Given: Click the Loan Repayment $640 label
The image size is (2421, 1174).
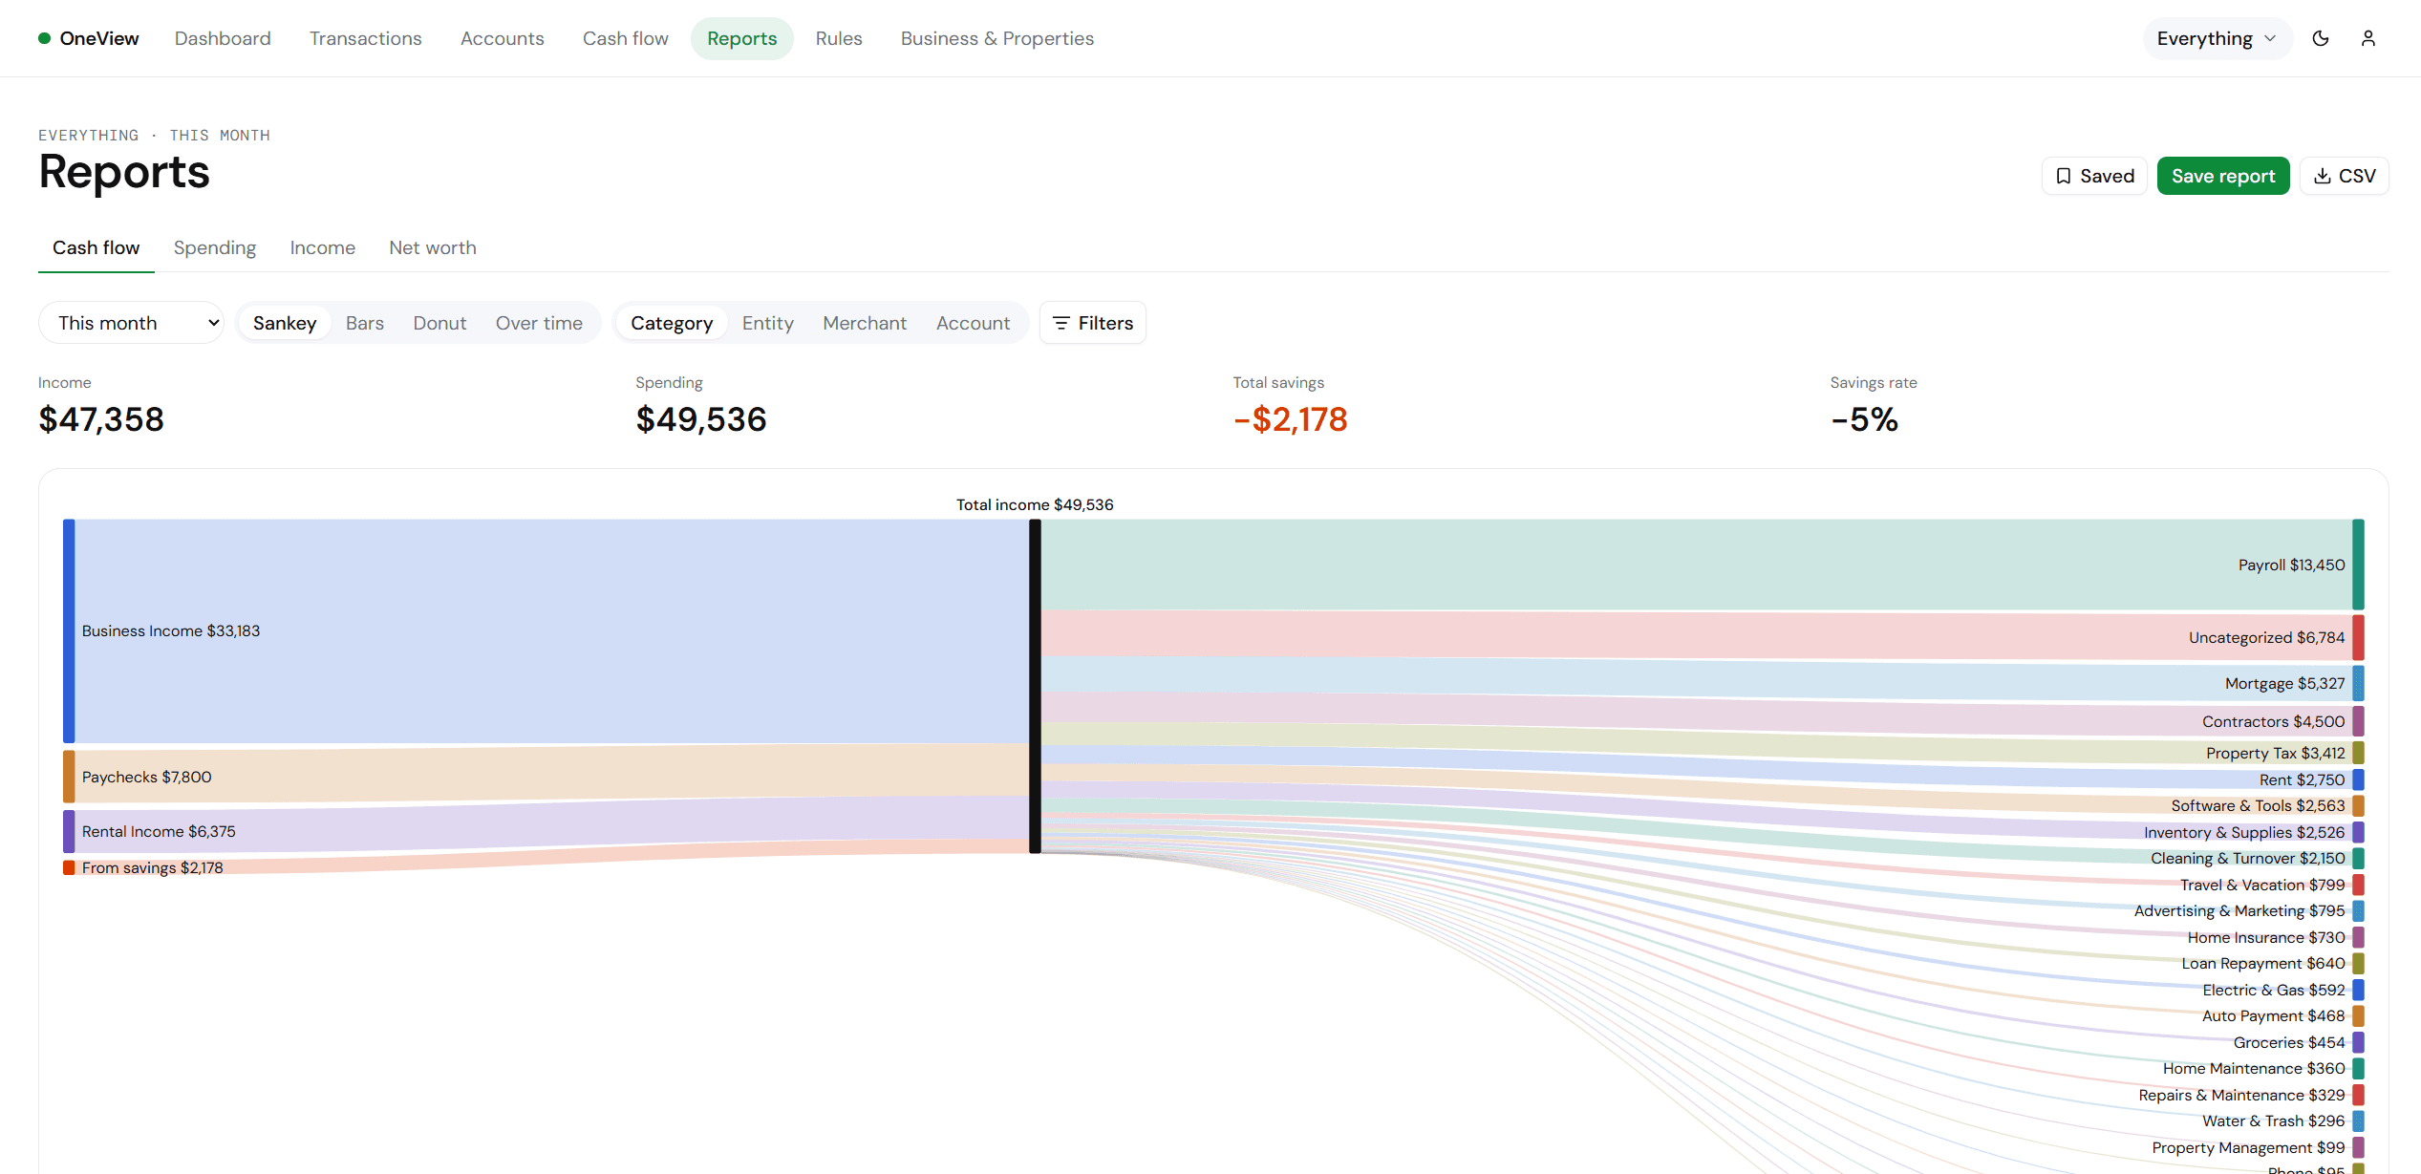Looking at the screenshot, I should 2263,963.
